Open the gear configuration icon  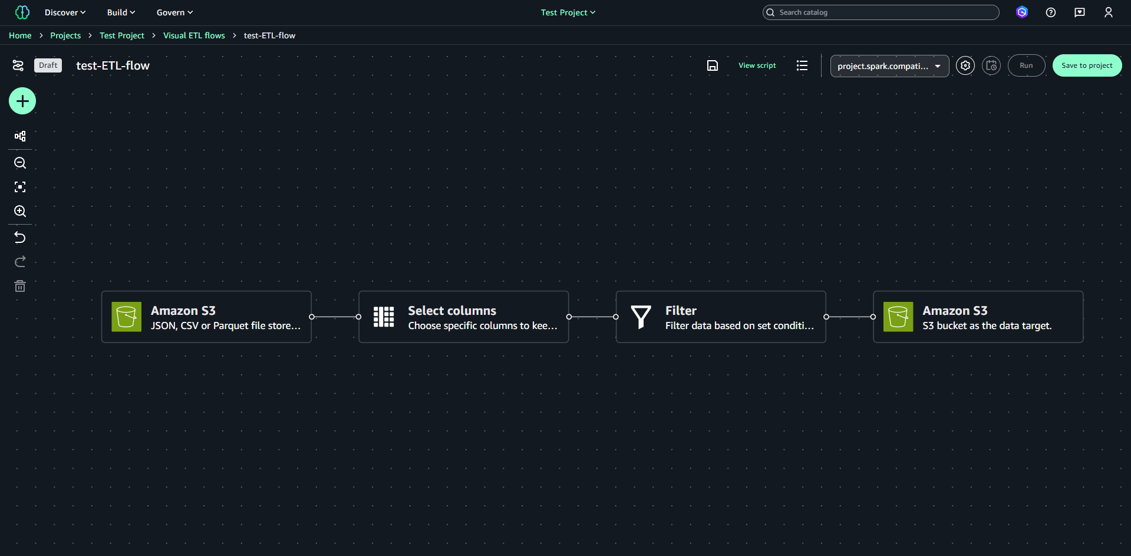coord(965,65)
